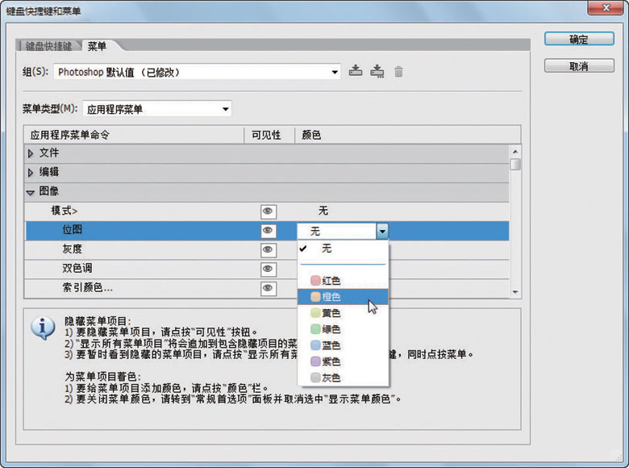Click the 取消 button
The width and height of the screenshot is (629, 468).
click(578, 65)
